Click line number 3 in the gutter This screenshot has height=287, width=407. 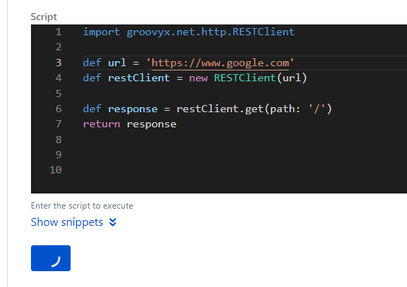(58, 63)
